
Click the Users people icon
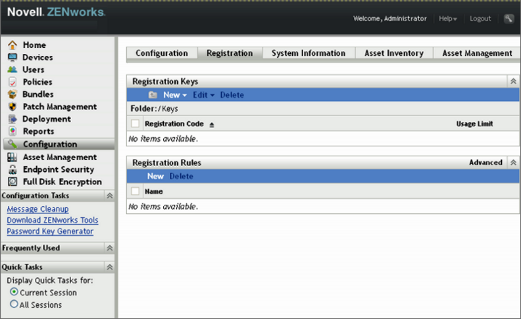pos(12,70)
